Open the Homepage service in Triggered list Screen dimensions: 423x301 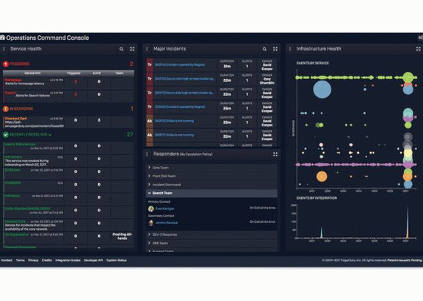click(x=13, y=80)
